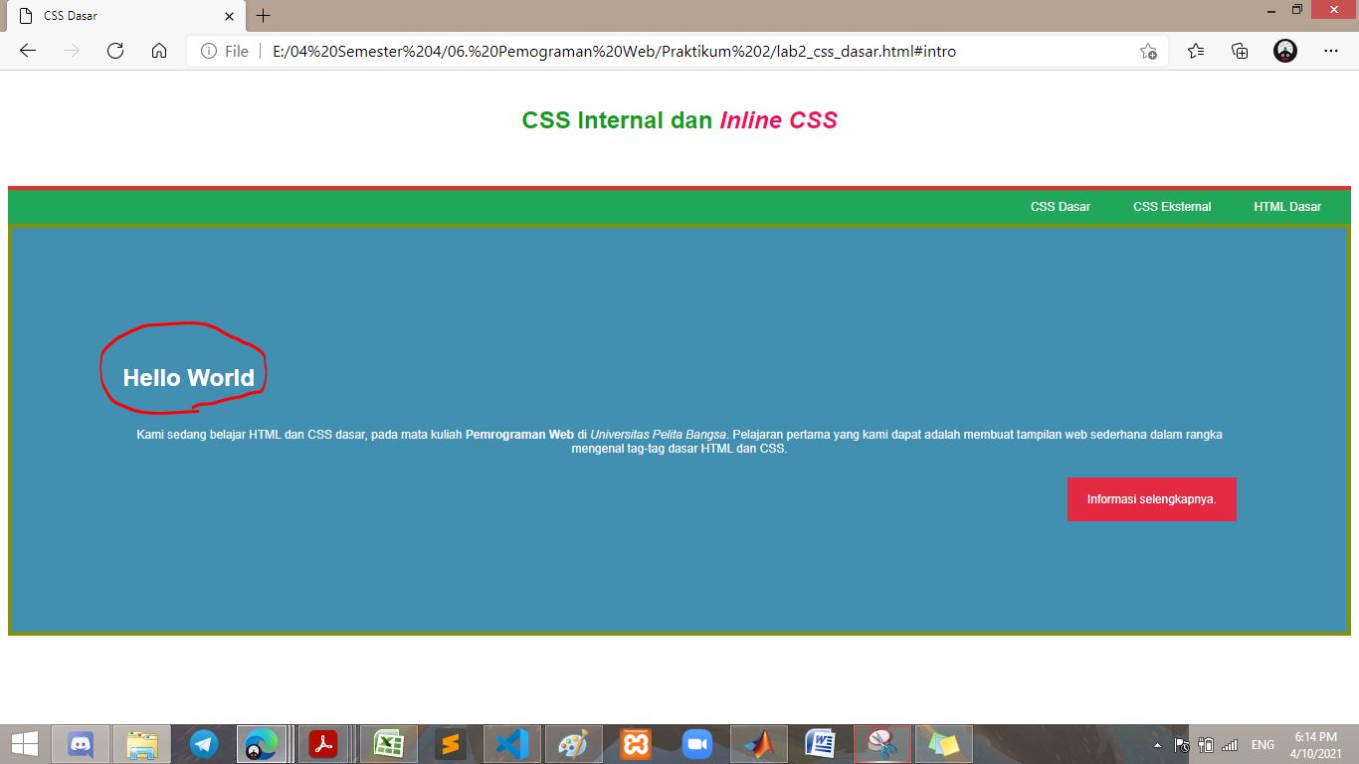This screenshot has width=1359, height=764.
Task: Open the Collections panel in Edge
Action: tap(1239, 51)
